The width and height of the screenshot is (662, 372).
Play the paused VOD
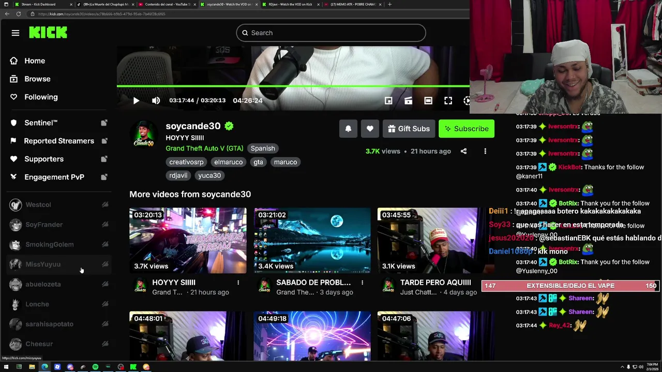[136, 101]
